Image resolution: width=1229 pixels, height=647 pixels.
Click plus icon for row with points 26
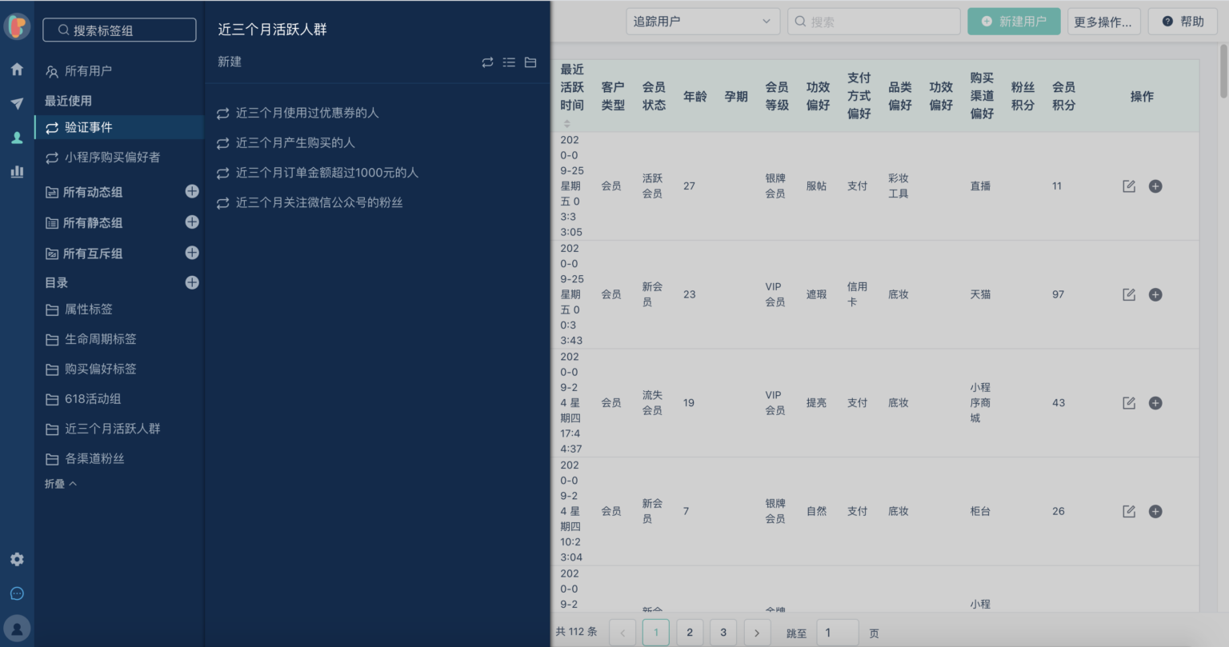[x=1155, y=511]
